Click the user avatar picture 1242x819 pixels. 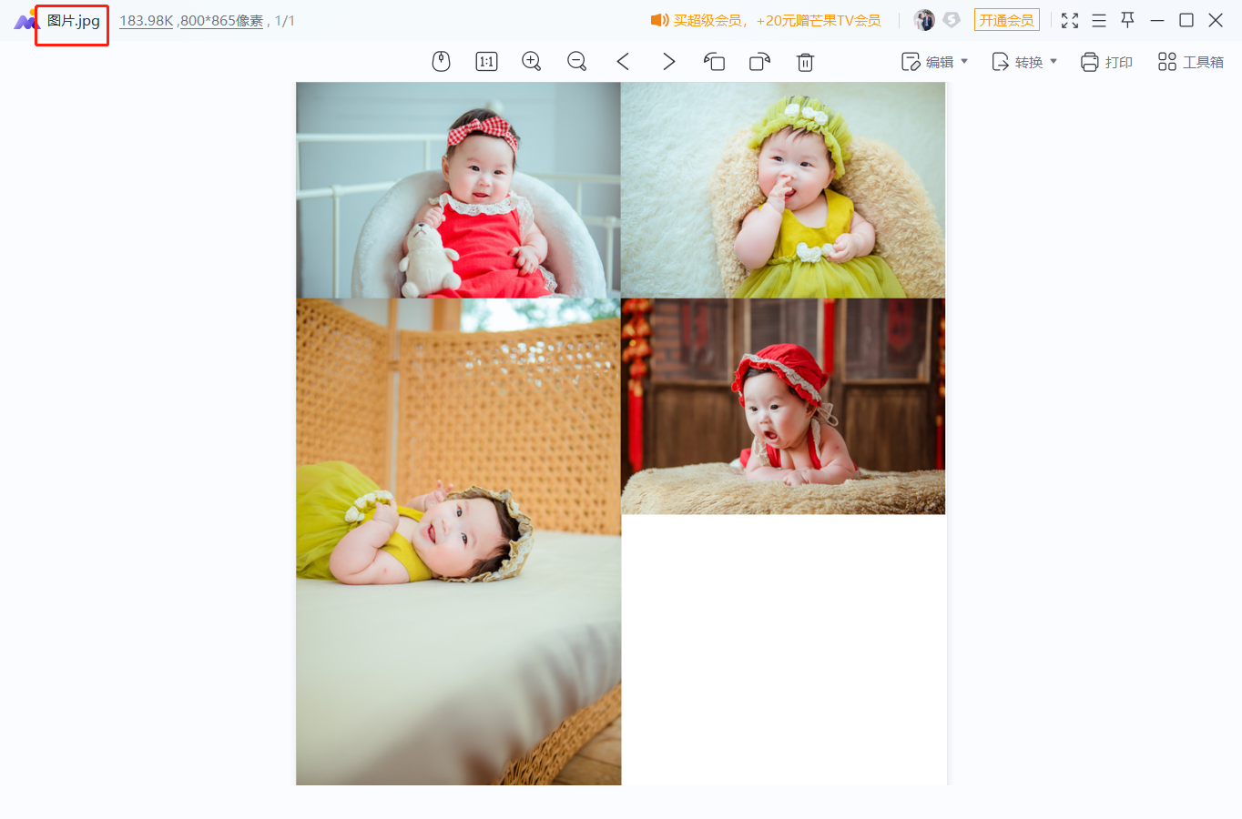(x=925, y=19)
